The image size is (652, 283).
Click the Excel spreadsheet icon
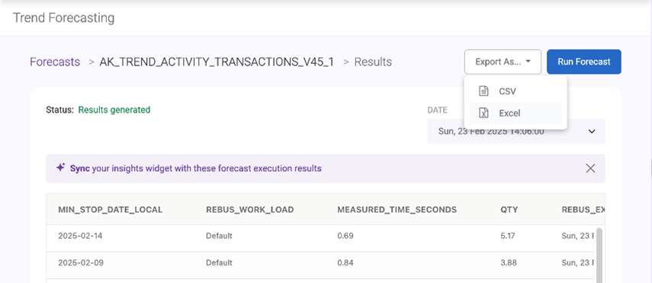click(483, 113)
